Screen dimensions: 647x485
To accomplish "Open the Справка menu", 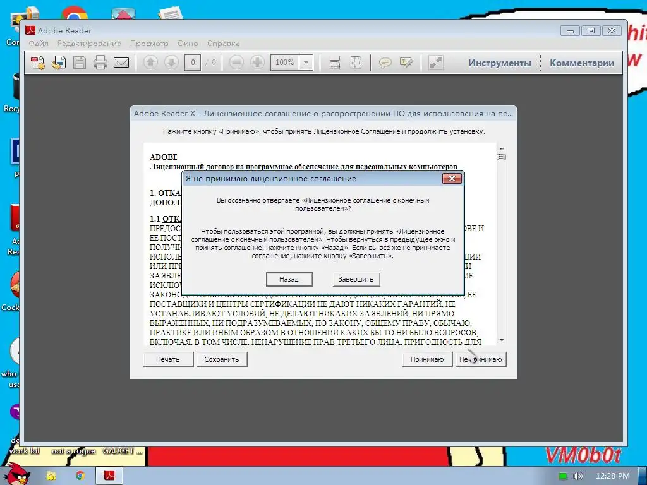I will pyautogui.click(x=223, y=44).
